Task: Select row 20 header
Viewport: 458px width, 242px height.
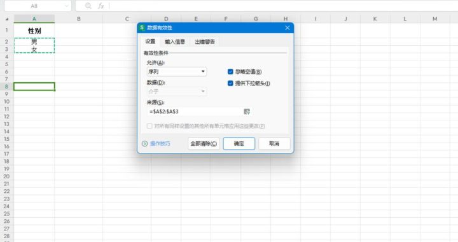Action: pyautogui.click(x=7, y=176)
